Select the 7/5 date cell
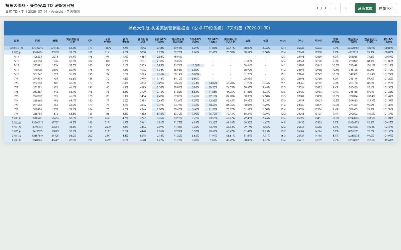401x250 pixels. 16,96
